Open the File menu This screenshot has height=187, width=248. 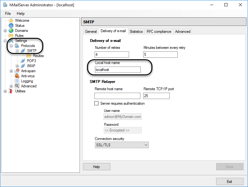pos(8,14)
